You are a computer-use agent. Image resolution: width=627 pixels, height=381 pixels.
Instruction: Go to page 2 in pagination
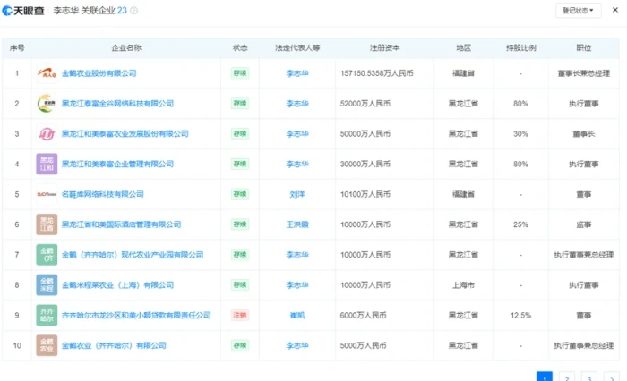567,377
